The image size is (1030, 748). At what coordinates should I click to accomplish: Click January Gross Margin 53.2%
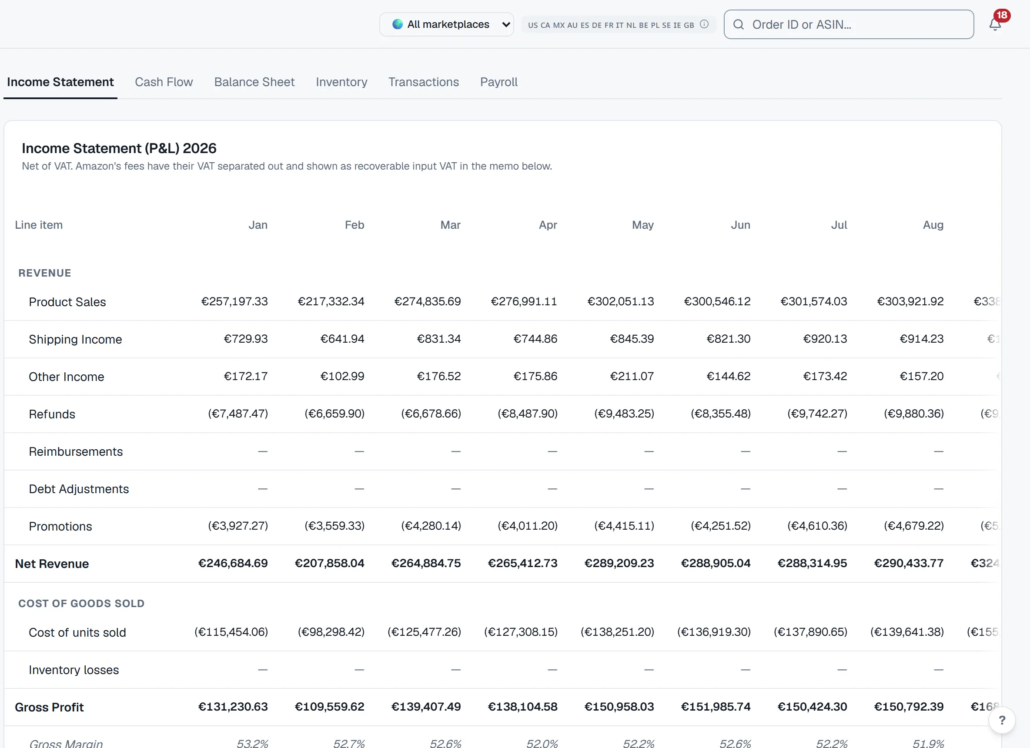tap(252, 743)
